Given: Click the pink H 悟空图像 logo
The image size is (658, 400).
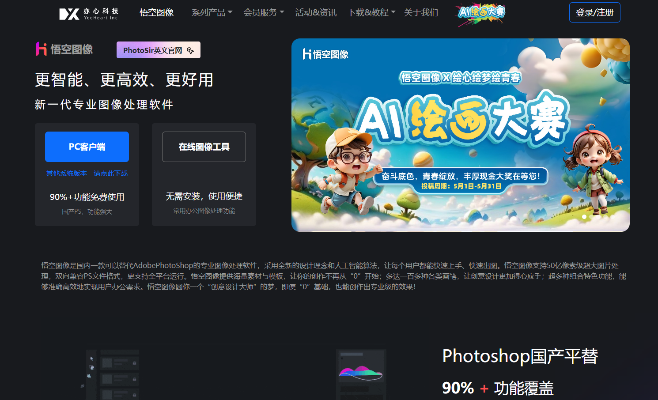Looking at the screenshot, I should [64, 49].
